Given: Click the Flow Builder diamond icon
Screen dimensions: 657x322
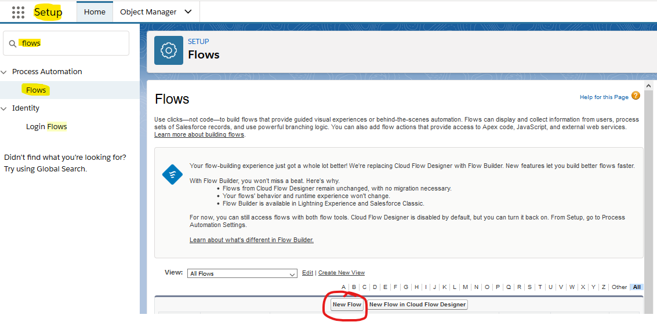Looking at the screenshot, I should pyautogui.click(x=172, y=174).
